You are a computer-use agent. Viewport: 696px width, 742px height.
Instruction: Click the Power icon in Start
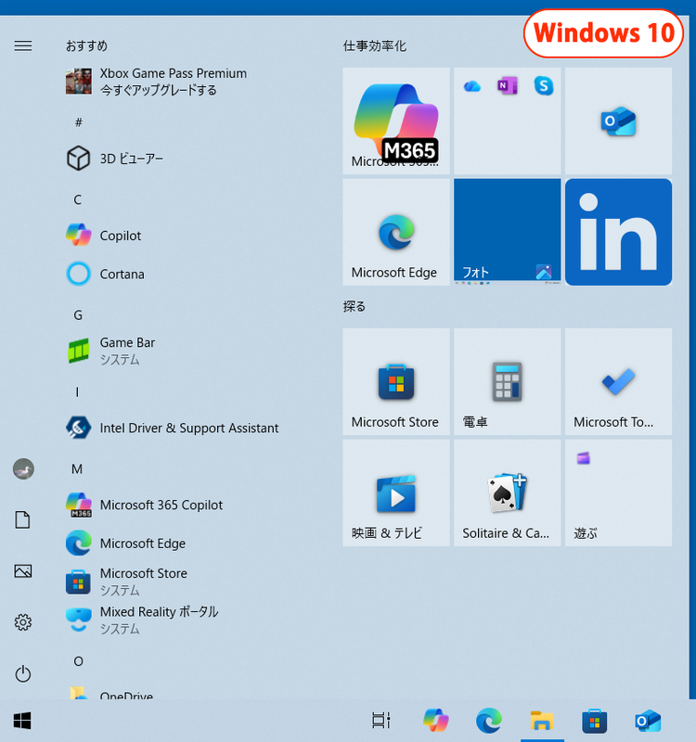22,674
